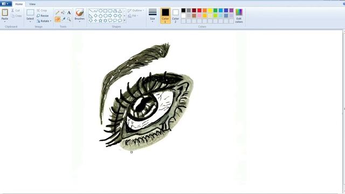345x194 pixels.
Task: Select the Pencil tool
Action: click(58, 12)
